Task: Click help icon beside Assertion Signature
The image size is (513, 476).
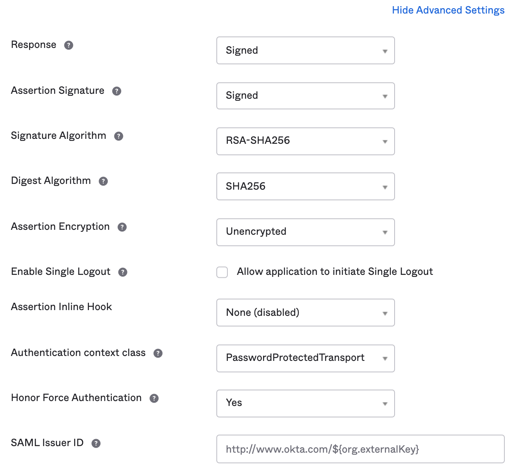Action: tap(117, 91)
